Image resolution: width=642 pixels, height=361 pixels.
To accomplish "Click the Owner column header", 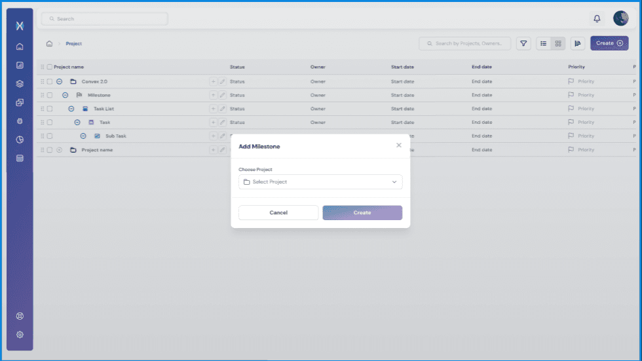I will pos(318,67).
